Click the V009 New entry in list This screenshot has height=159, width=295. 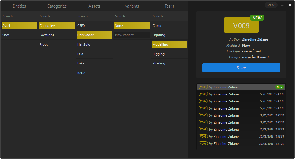pyautogui.click(x=241, y=87)
